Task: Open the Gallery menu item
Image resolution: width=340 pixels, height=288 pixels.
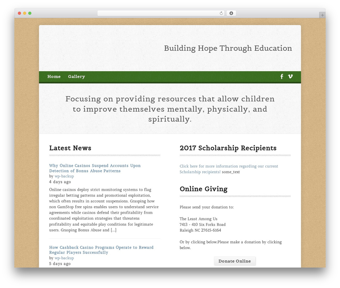Action: click(76, 77)
